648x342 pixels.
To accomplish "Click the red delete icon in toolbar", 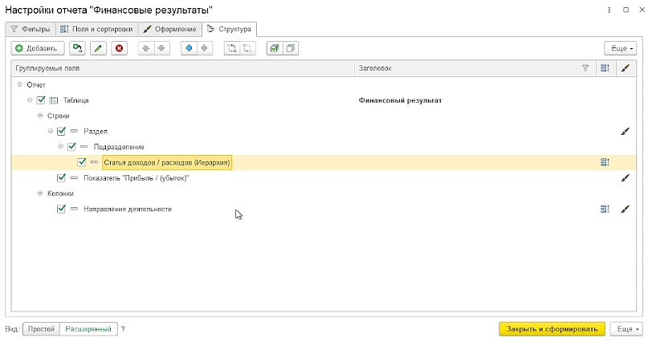I will [119, 48].
